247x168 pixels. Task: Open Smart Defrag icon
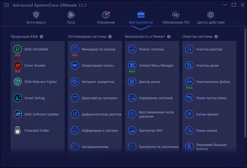point(18,98)
